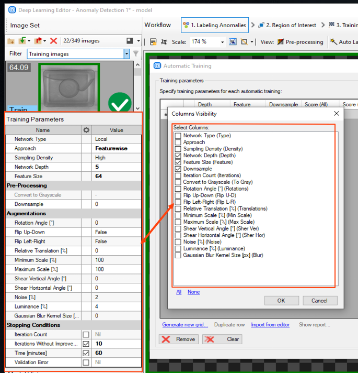The image size is (358, 373).
Task: Select the tray image thumbnail scored 64.09
Action: tap(69, 87)
